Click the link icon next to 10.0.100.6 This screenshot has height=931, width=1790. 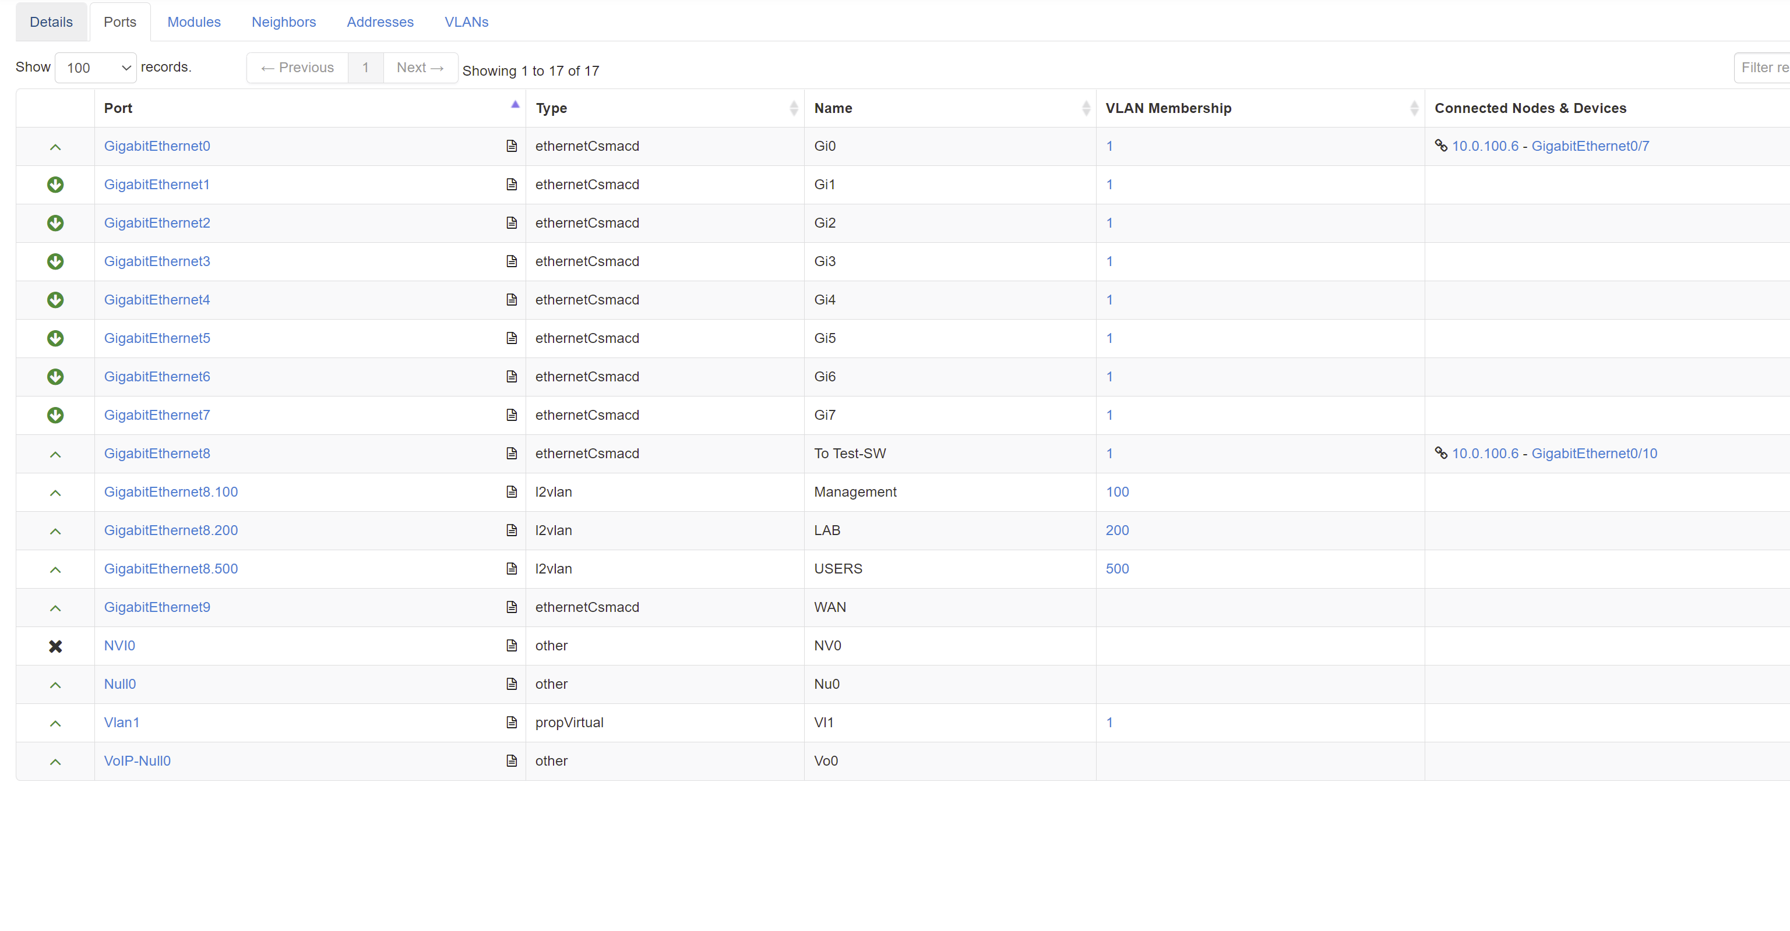pyautogui.click(x=1441, y=146)
